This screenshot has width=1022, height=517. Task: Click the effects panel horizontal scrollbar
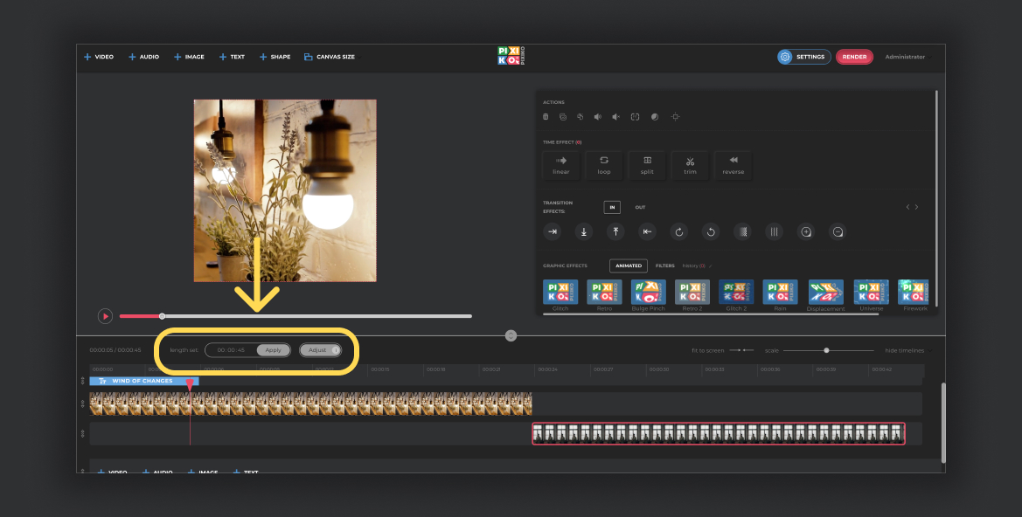[x=711, y=314]
